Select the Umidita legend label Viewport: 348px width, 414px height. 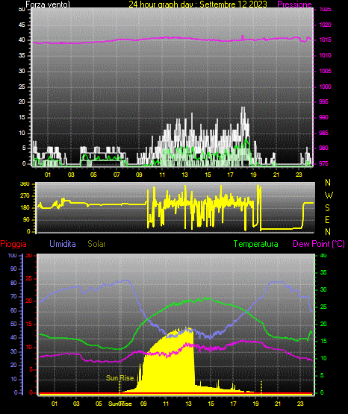pos(63,244)
